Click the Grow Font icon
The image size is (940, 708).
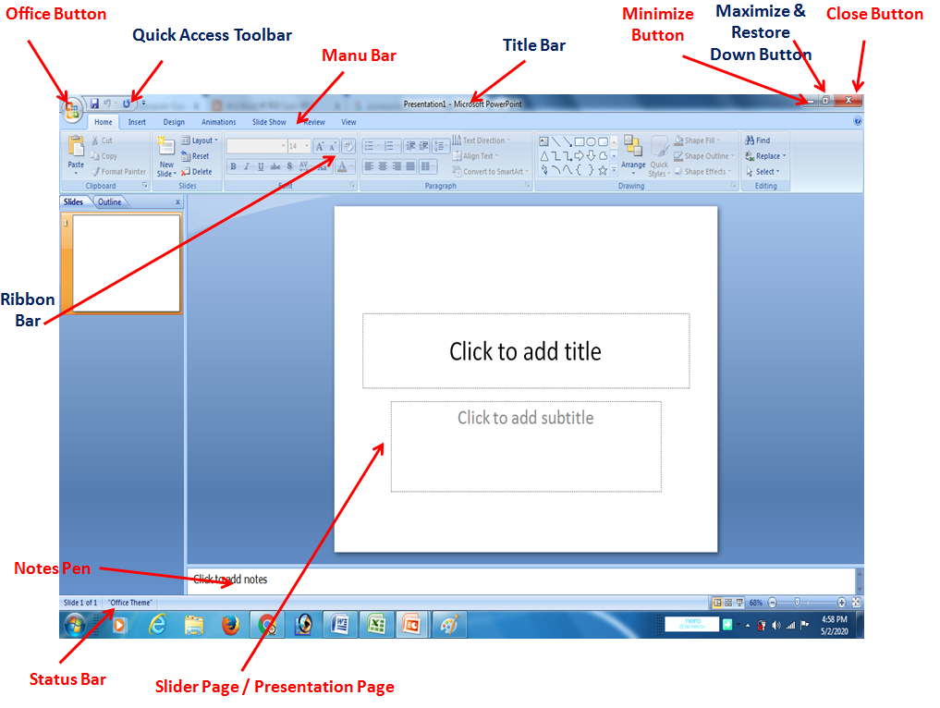(x=320, y=146)
